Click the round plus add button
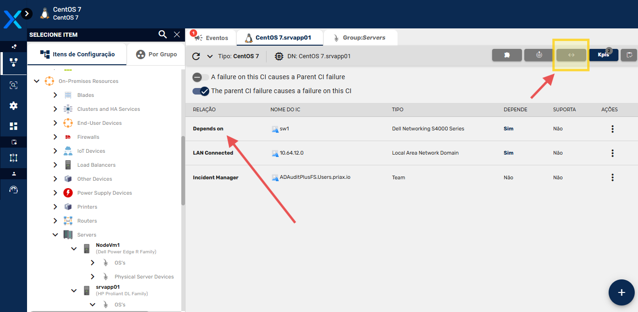 coord(621,292)
